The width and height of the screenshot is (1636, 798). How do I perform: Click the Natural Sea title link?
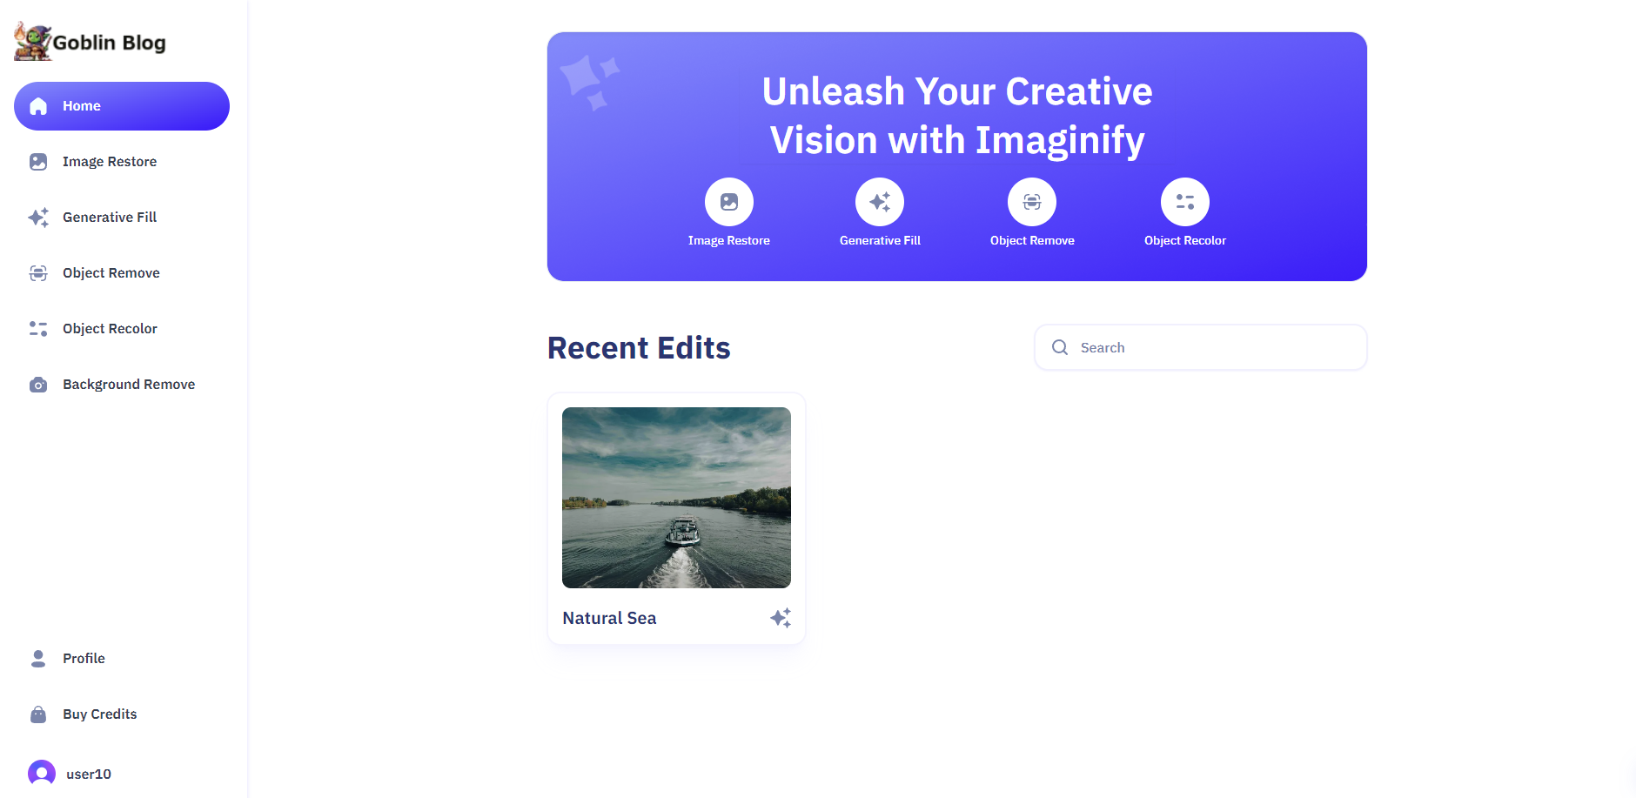point(609,618)
